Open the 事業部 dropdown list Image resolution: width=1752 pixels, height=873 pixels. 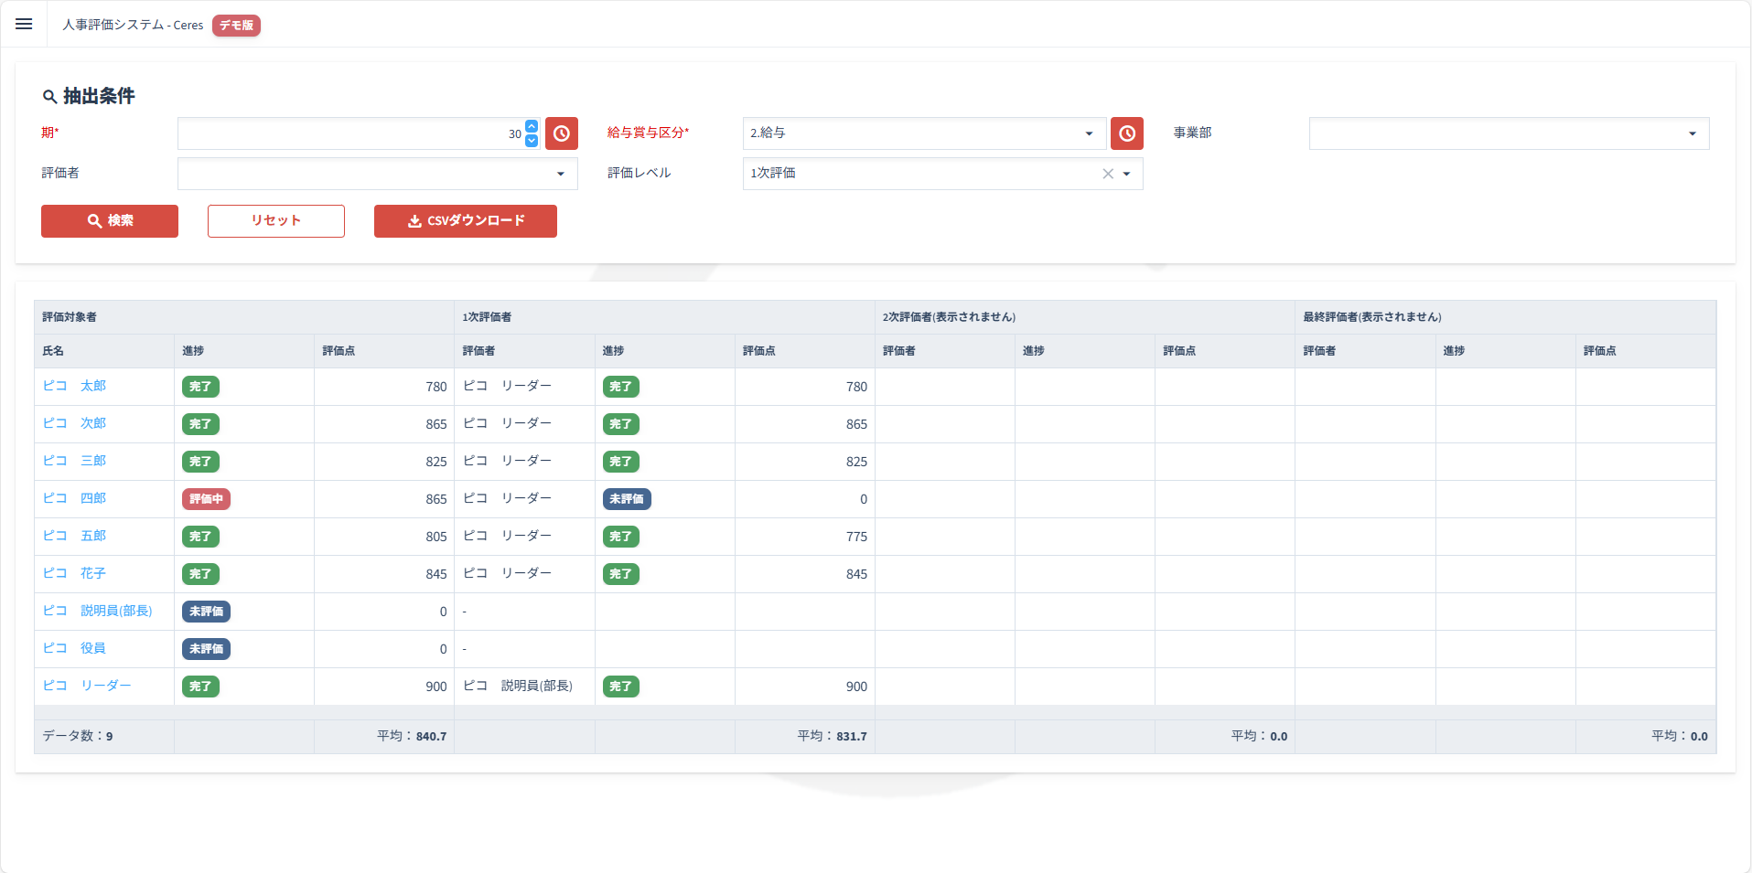tap(1692, 133)
